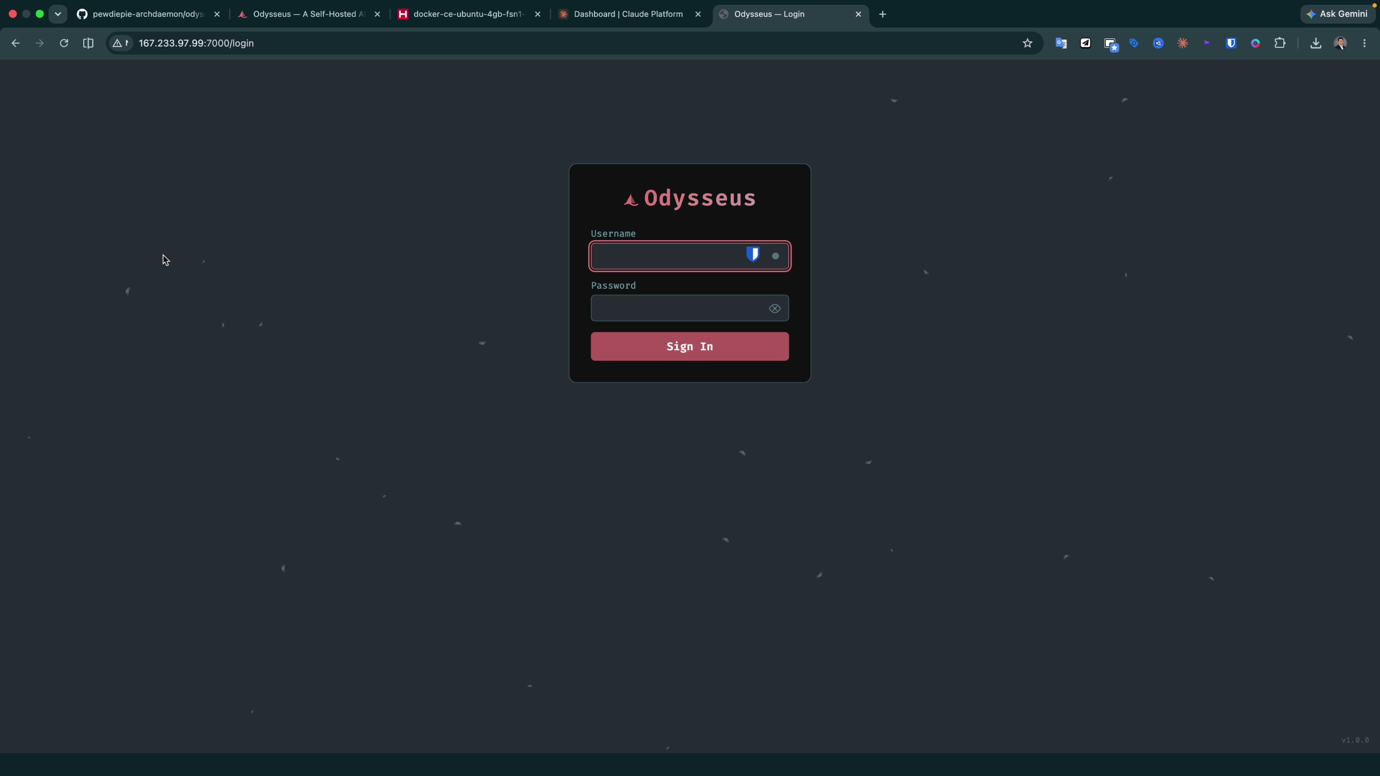Image resolution: width=1380 pixels, height=776 pixels.
Task: Click the gray dot icon in Username field
Action: click(775, 256)
